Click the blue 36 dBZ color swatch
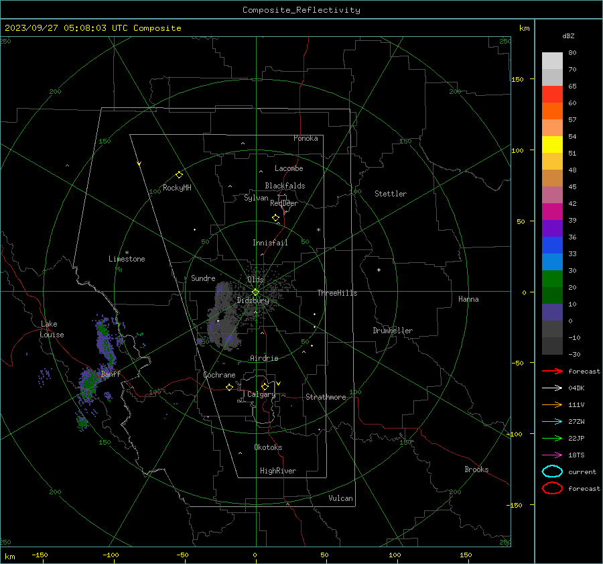The image size is (603, 564). (x=552, y=245)
